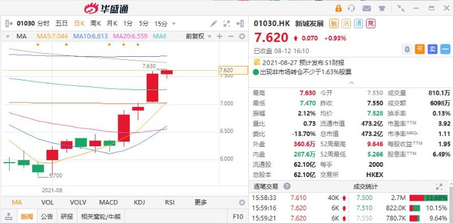This screenshot has width=453, height=223.
Task: Click the 7.500 volume distribution bar
Action: click(428, 198)
